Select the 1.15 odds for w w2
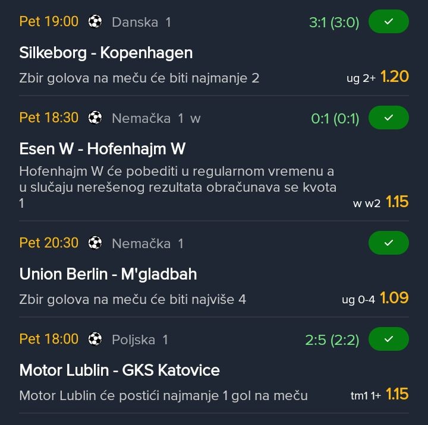428x425 pixels. pyautogui.click(x=397, y=202)
